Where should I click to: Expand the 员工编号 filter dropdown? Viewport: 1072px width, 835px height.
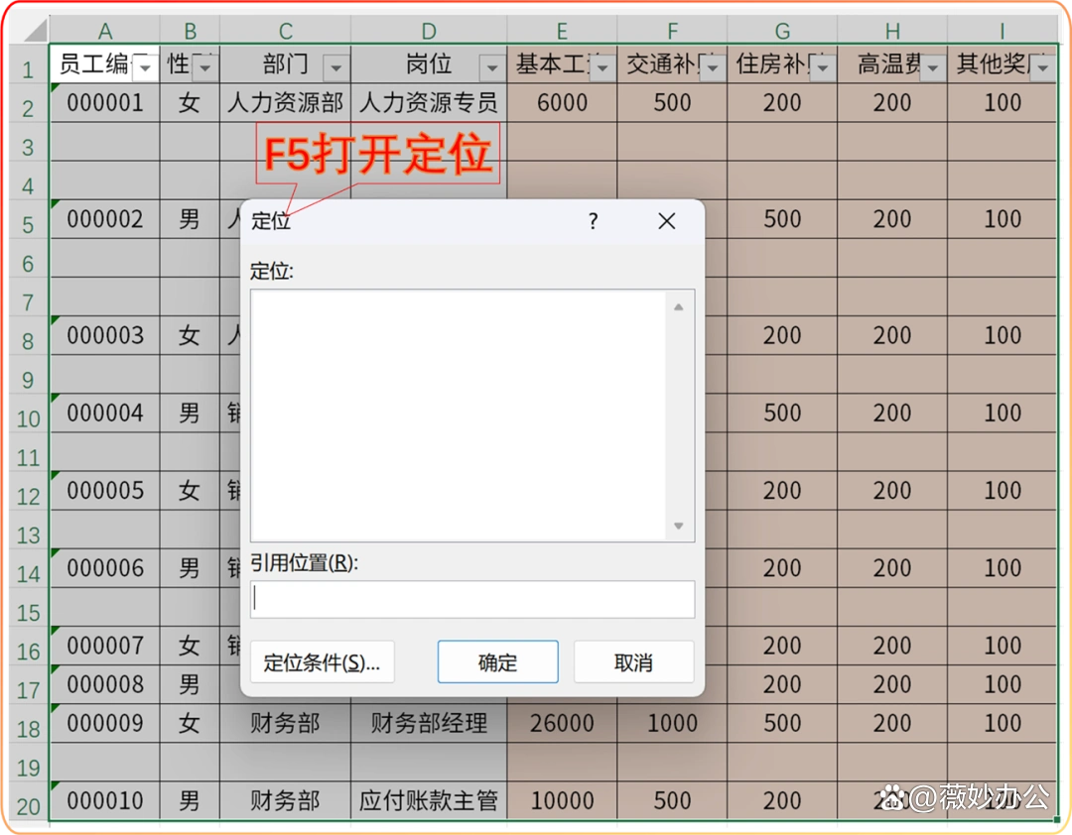tap(145, 65)
